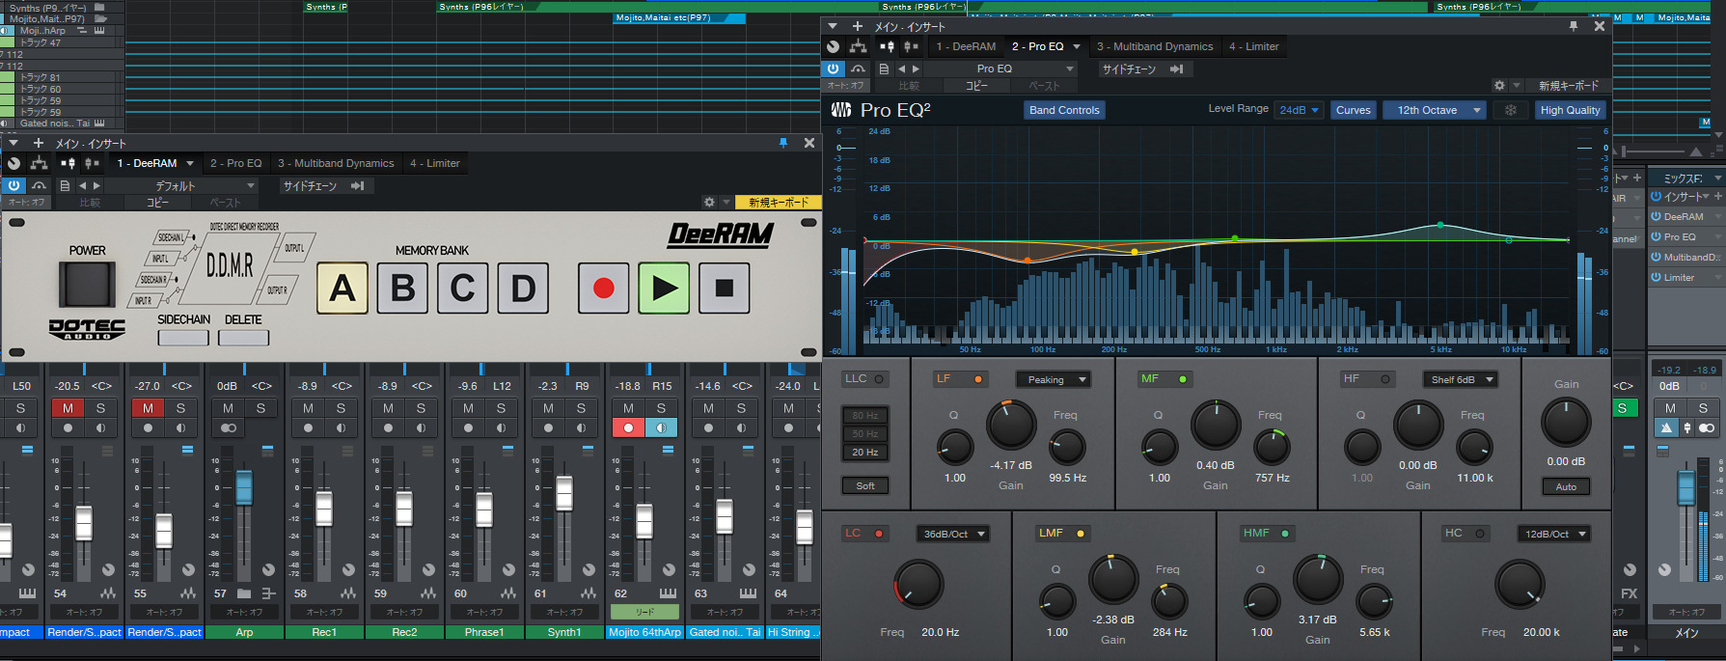1726x661 pixels.
Task: Open the HC 12dB/Oct slope dropdown
Action: click(x=1553, y=534)
